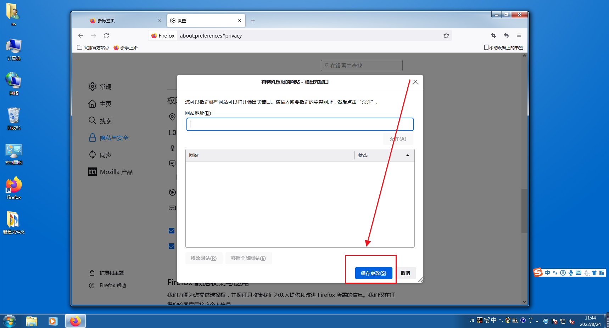Open the 计算机 desktop icon
Screen dimensions: 609x328
(x=13, y=50)
